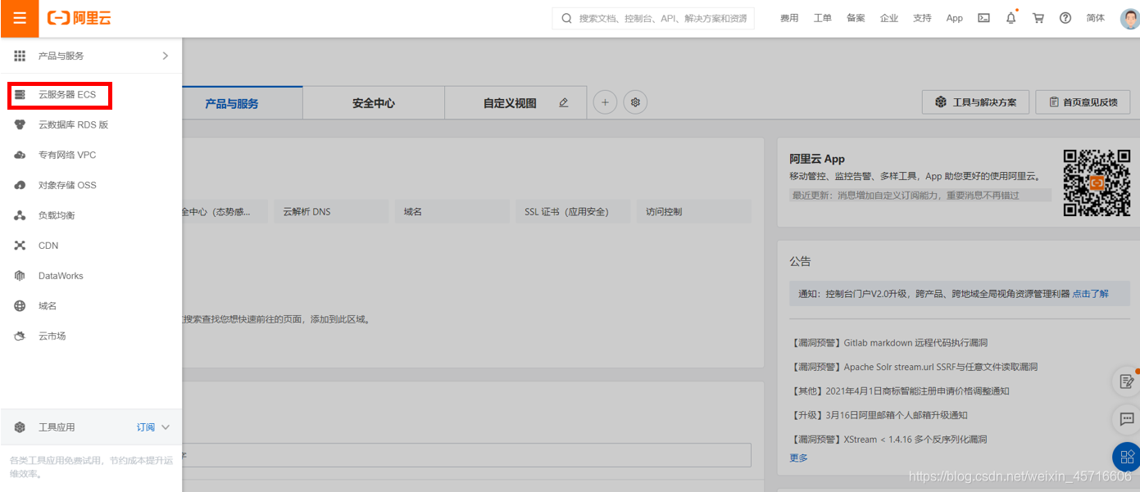Image resolution: width=1140 pixels, height=492 pixels.
Task: Open the notifications bell
Action: pos(1011,18)
